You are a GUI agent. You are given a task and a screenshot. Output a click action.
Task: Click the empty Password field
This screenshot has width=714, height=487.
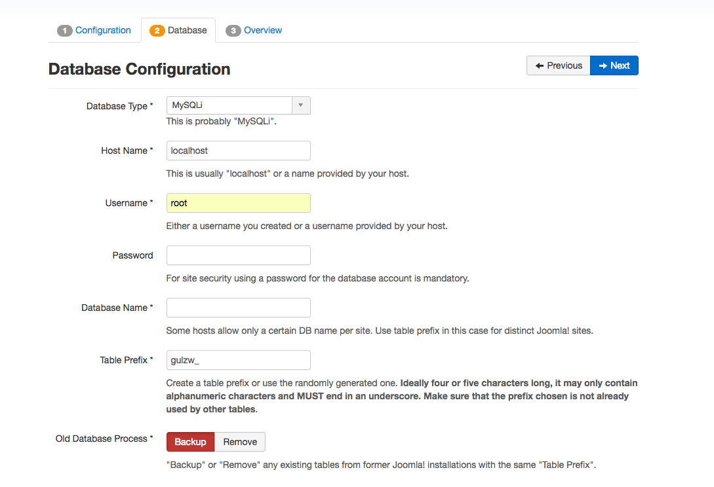tap(239, 255)
